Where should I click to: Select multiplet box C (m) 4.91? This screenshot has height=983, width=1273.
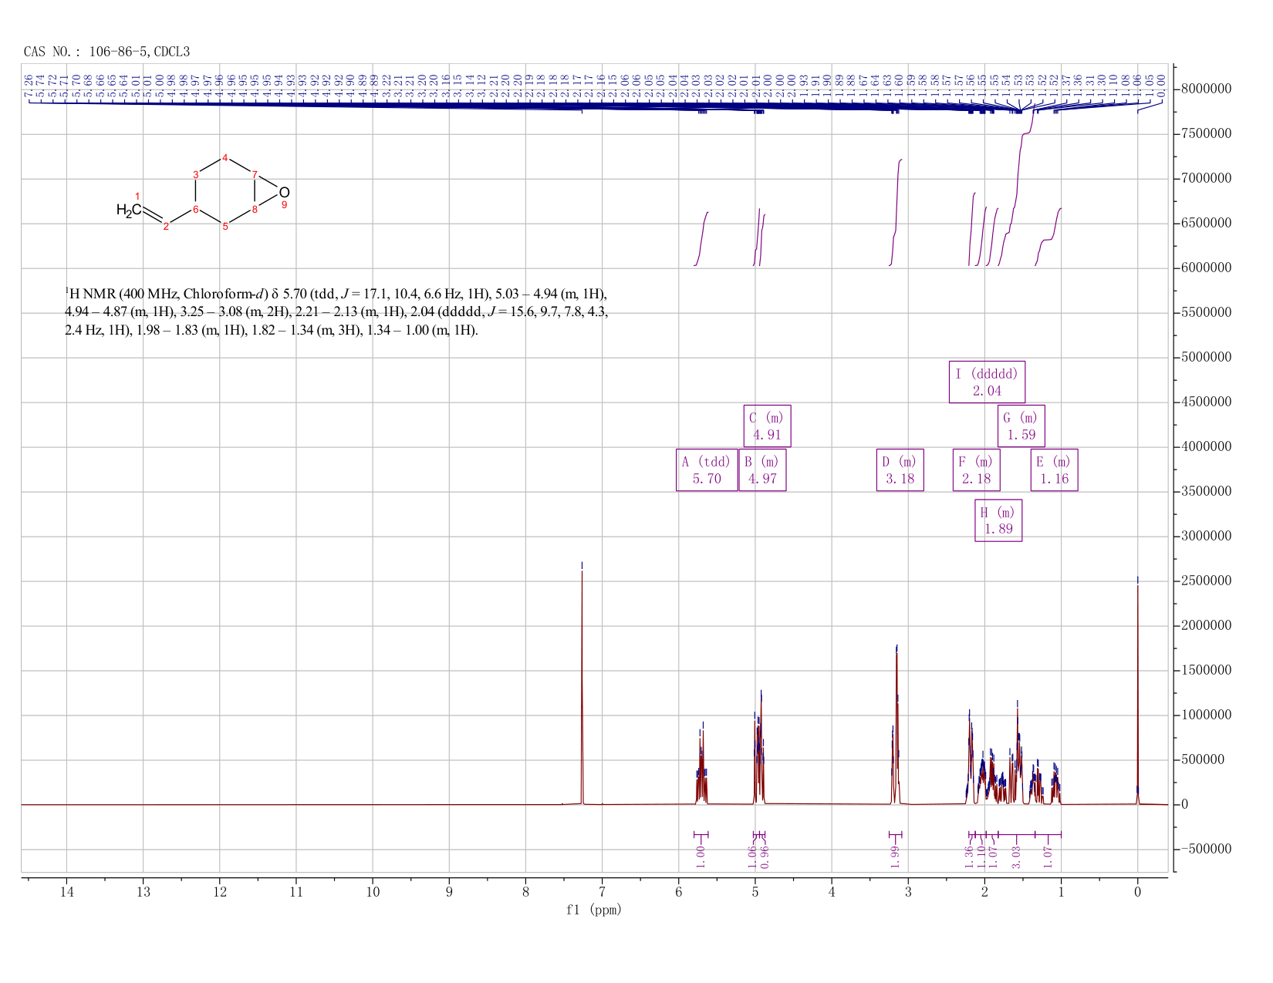click(x=768, y=426)
